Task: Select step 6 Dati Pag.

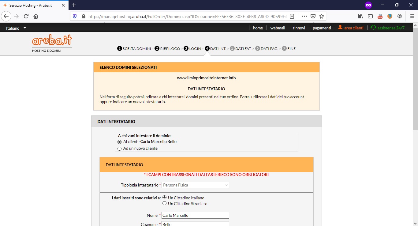Action: tap(267, 48)
